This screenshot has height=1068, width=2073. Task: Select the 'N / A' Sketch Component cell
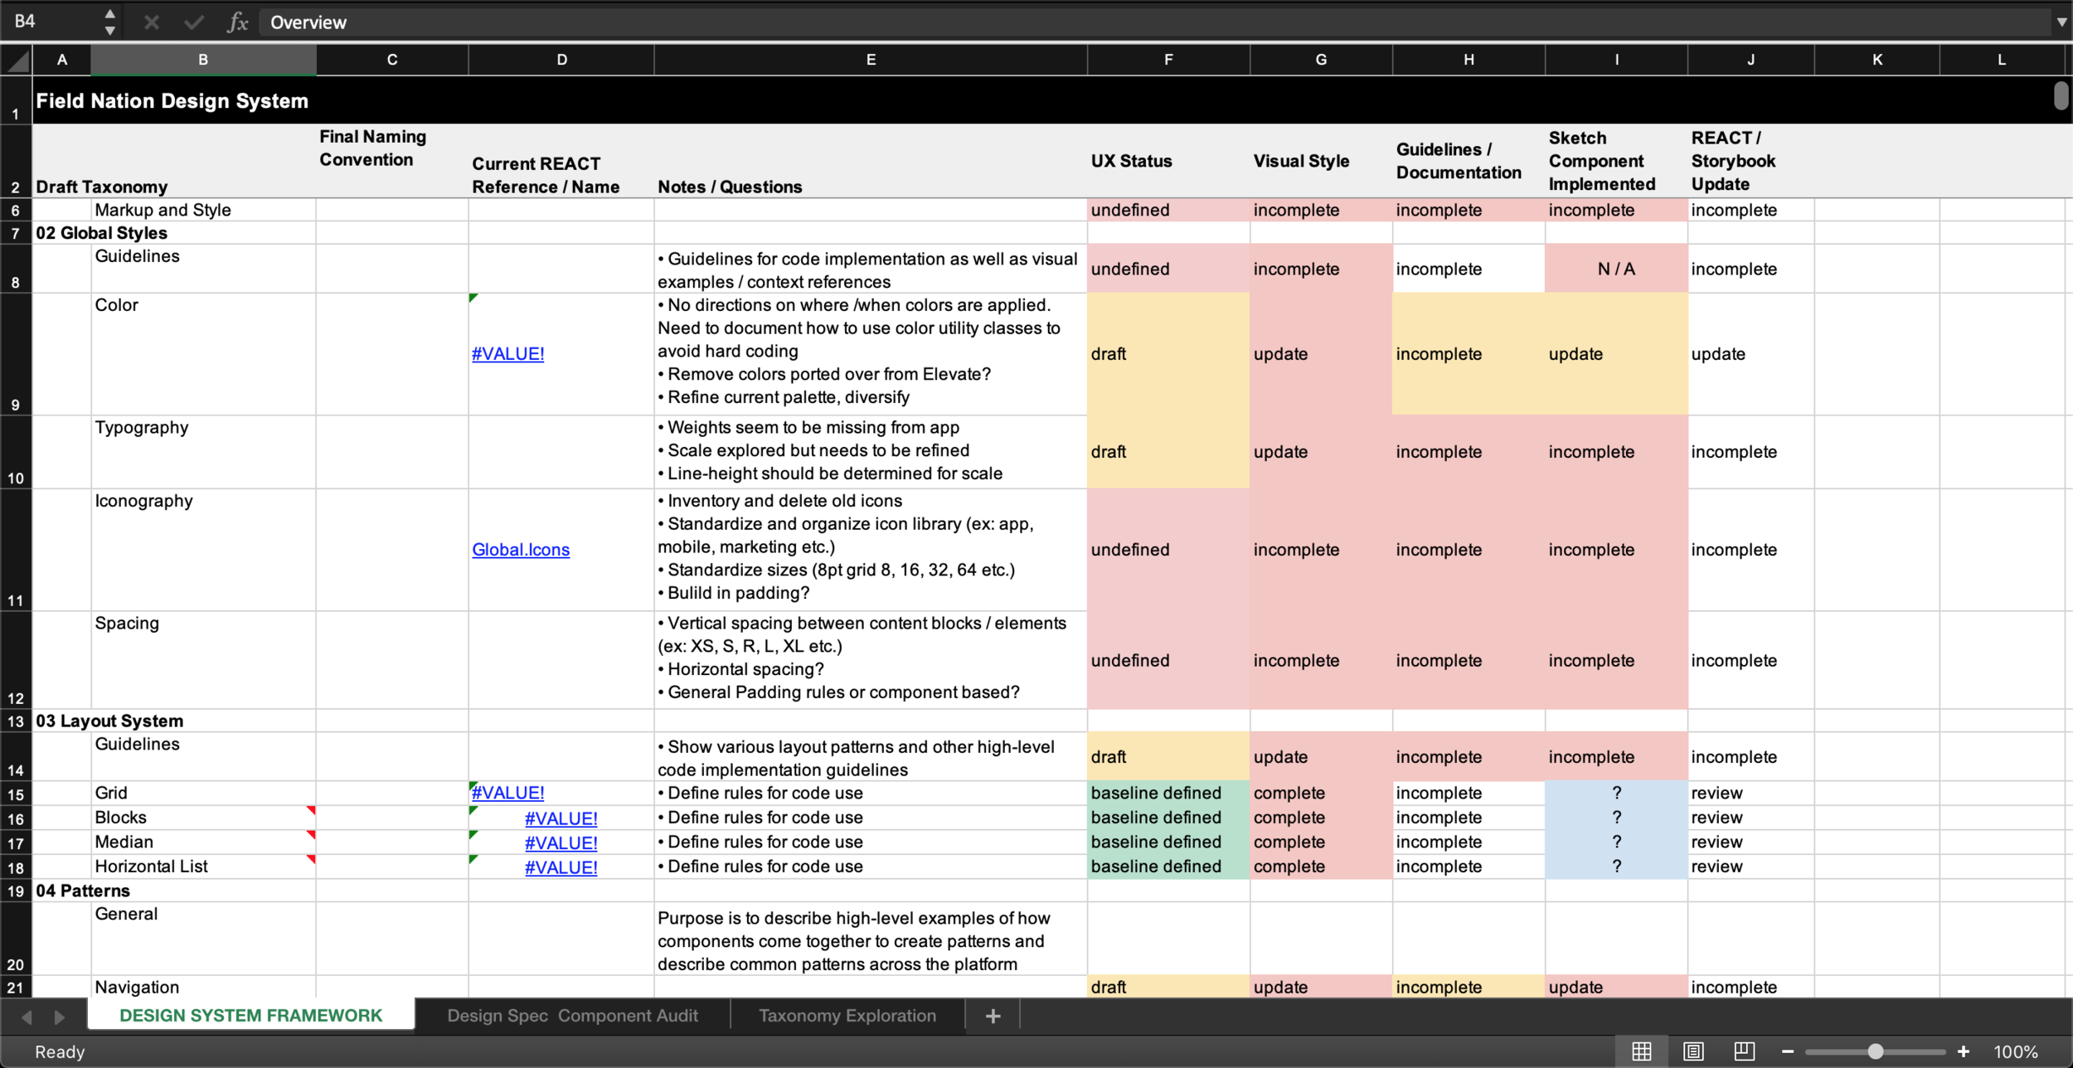(1616, 269)
